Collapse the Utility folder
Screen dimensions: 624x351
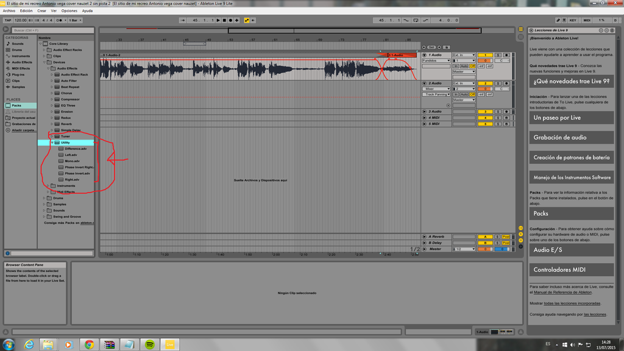(52, 143)
